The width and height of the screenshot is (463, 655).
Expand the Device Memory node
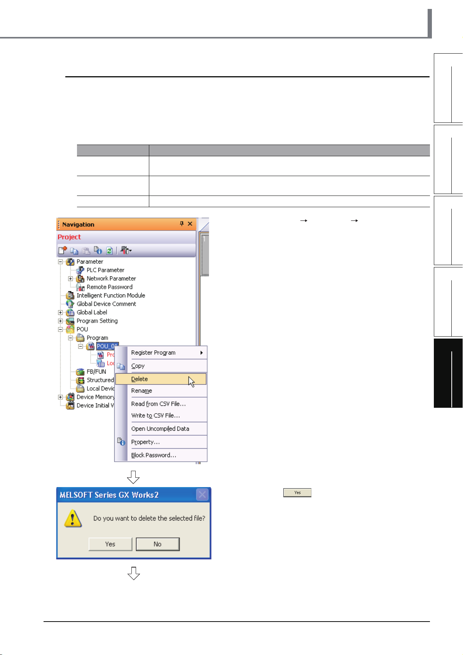[x=61, y=397]
